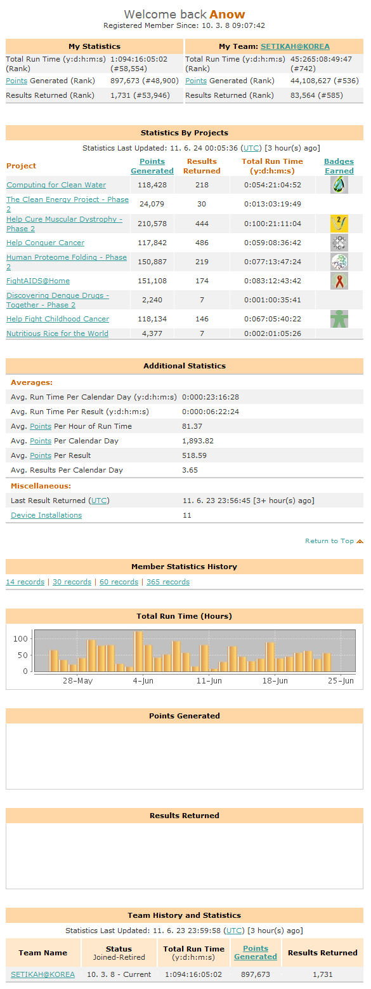Open the SETIKAH@KOREA team link in header
The height and width of the screenshot is (989, 371).
pos(295,46)
